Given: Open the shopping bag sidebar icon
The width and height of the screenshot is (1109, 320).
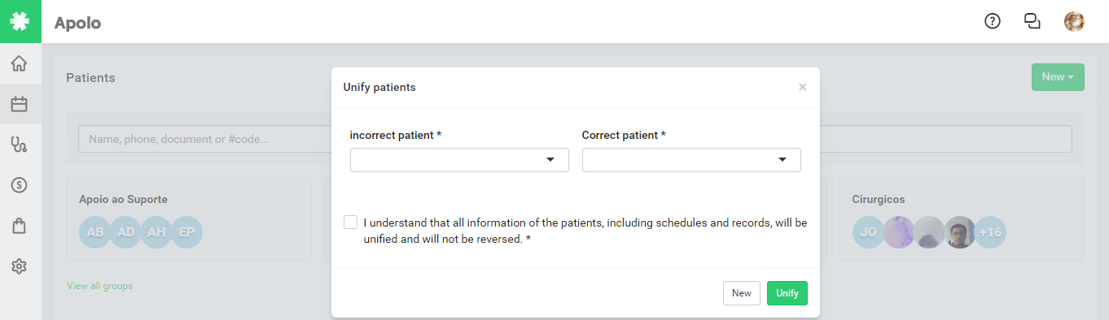Looking at the screenshot, I should click(20, 226).
